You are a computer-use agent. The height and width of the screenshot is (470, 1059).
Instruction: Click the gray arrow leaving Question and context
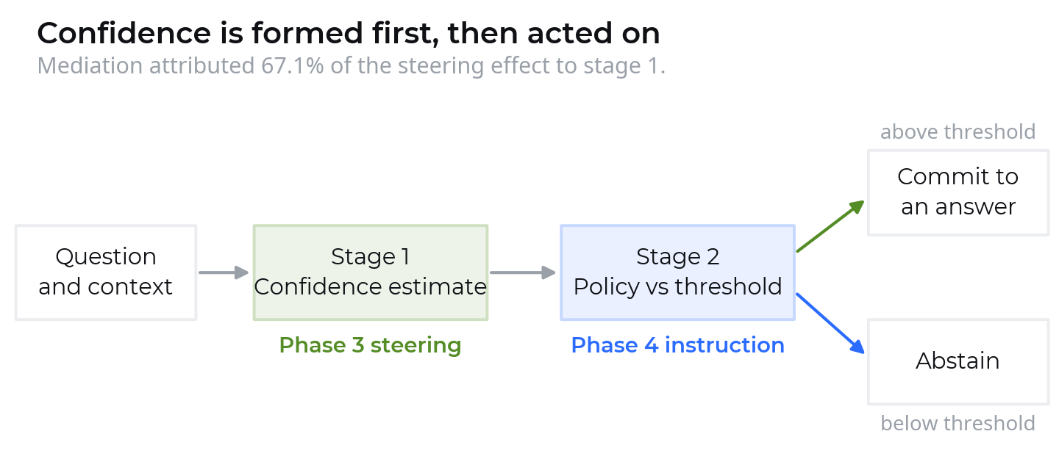coord(224,273)
